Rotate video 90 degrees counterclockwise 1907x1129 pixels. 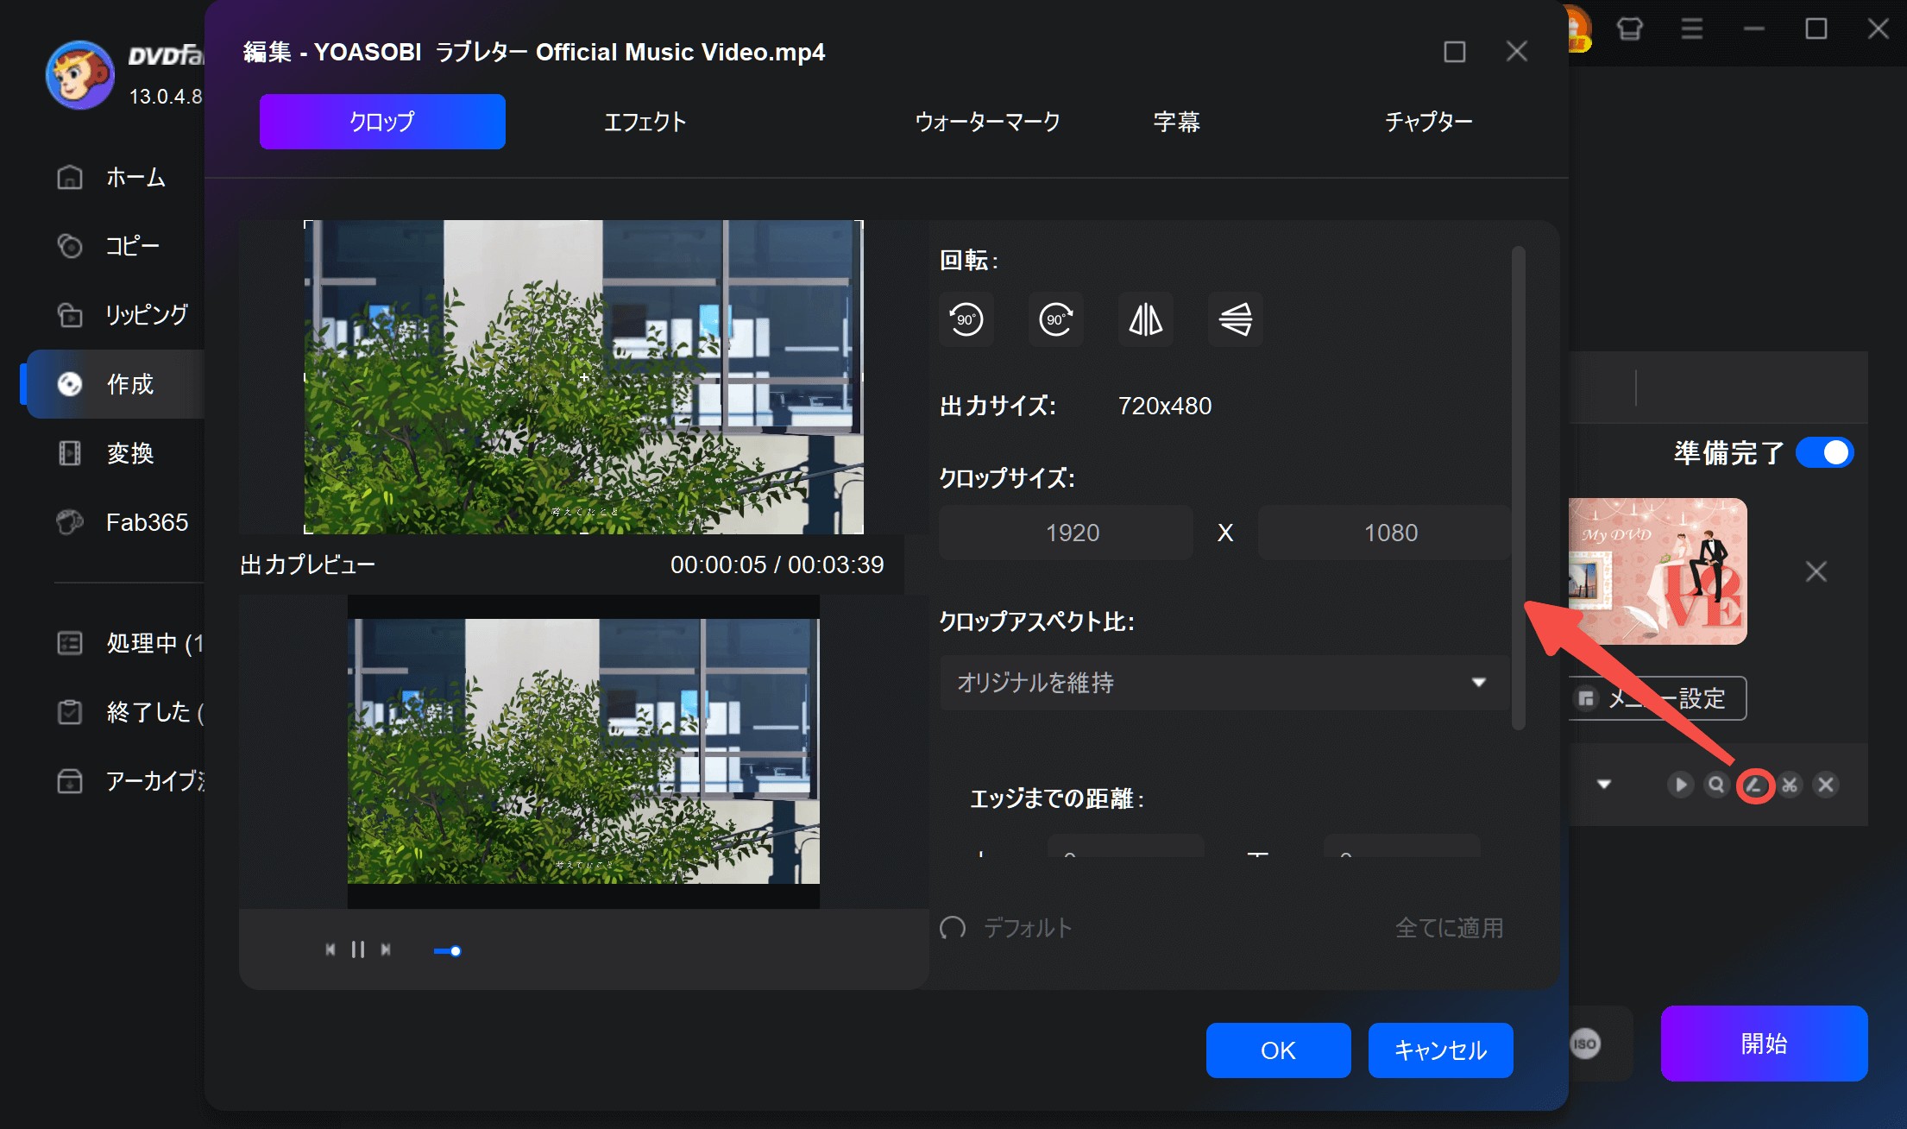tap(966, 319)
